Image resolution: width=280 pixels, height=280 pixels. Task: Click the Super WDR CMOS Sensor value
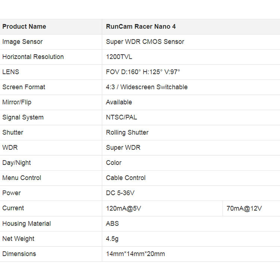(145, 42)
